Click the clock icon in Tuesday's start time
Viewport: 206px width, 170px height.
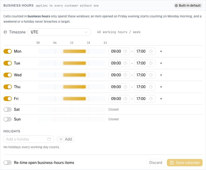[x=125, y=63]
